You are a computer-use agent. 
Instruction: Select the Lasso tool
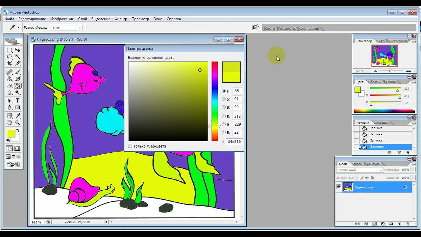point(10,57)
